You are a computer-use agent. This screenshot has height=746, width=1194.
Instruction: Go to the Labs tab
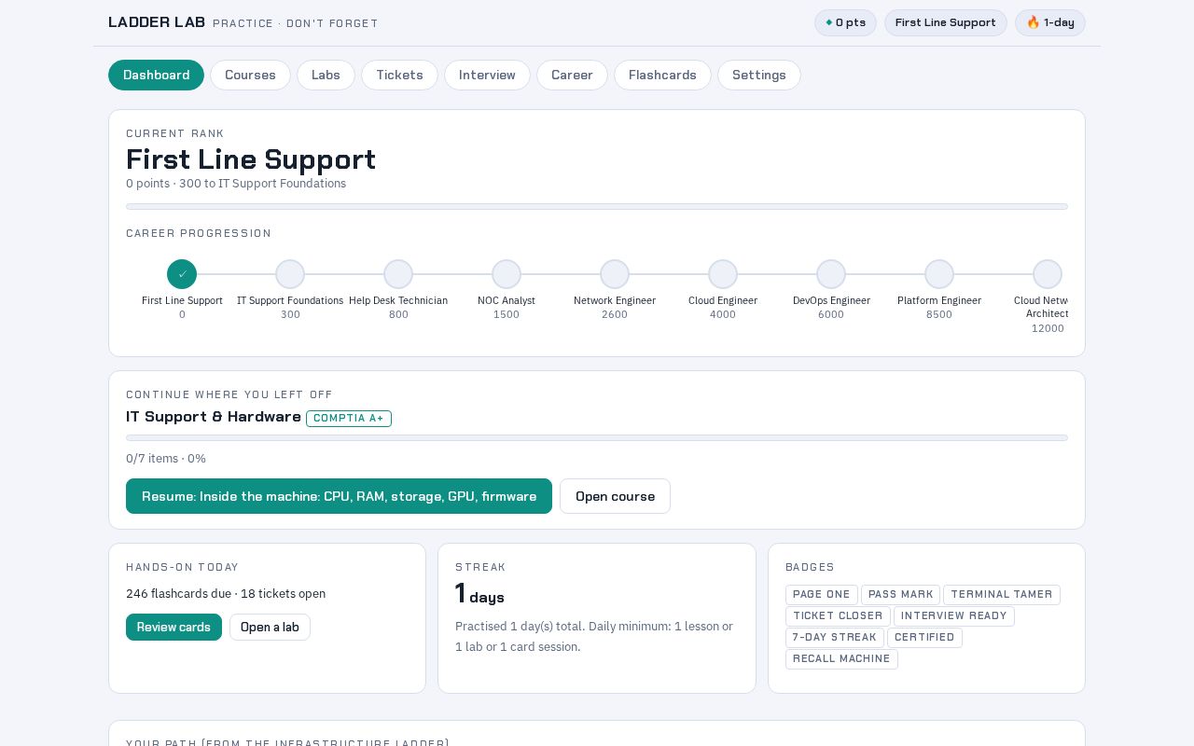(326, 75)
